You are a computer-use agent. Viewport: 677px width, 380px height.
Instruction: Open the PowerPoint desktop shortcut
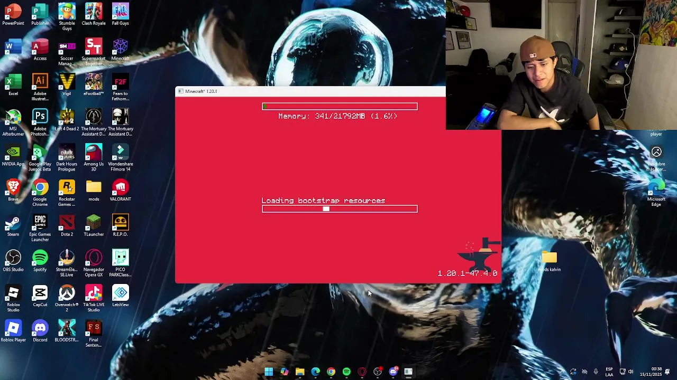click(13, 14)
